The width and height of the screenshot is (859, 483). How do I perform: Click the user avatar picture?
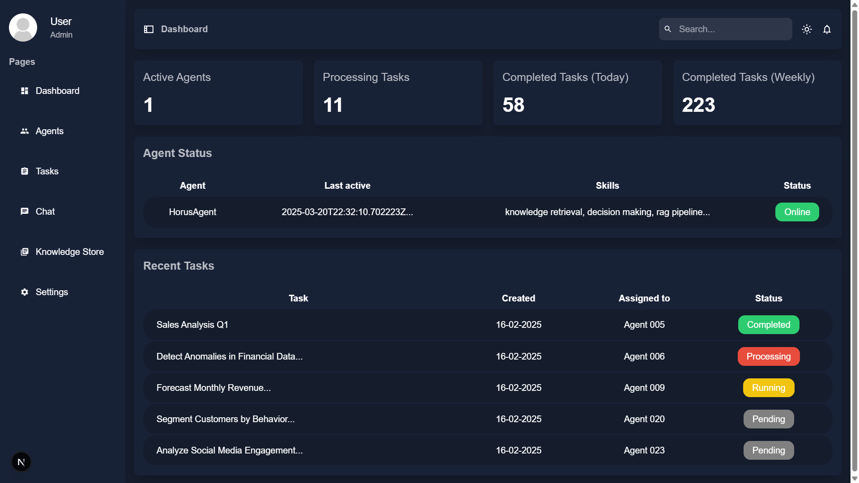22,27
